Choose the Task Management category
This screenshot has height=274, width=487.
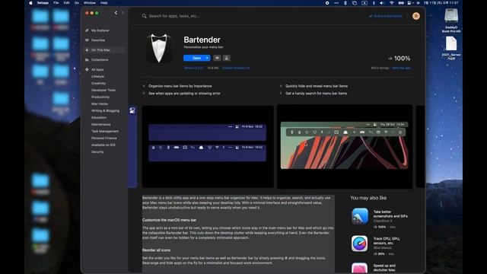click(x=105, y=131)
